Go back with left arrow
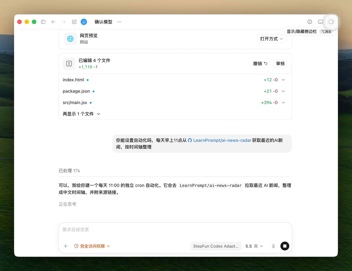This screenshot has height=271, width=352. pyautogui.click(x=53, y=22)
